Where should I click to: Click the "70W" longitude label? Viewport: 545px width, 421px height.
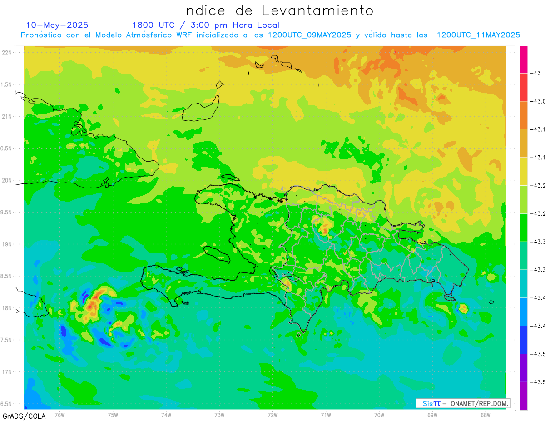click(x=379, y=415)
